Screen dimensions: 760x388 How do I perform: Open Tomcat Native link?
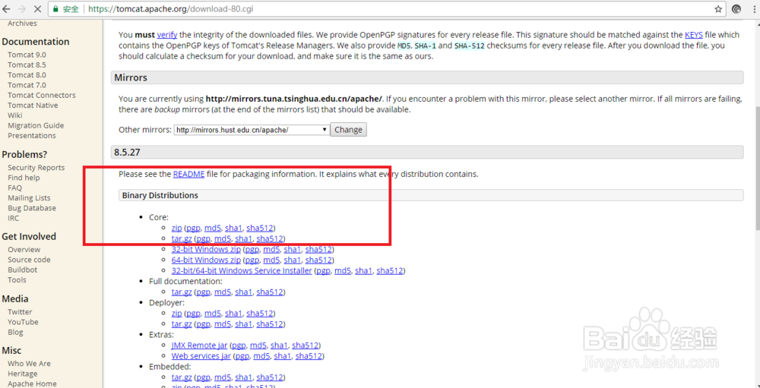click(x=33, y=106)
